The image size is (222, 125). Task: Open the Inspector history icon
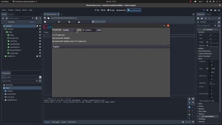tap(219, 18)
